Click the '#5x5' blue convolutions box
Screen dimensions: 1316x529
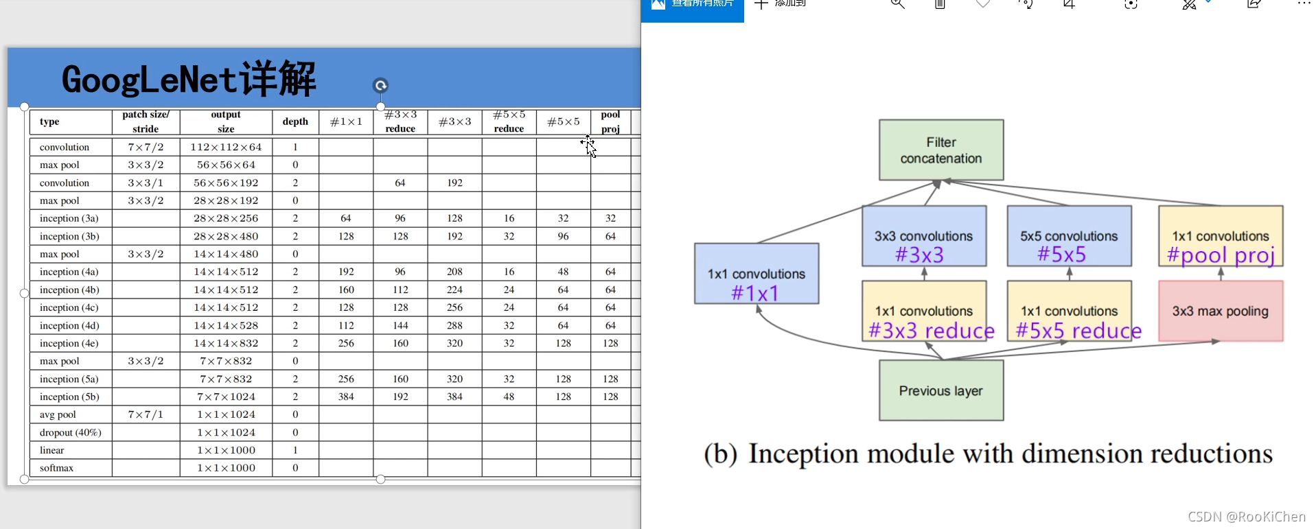click(x=1070, y=236)
